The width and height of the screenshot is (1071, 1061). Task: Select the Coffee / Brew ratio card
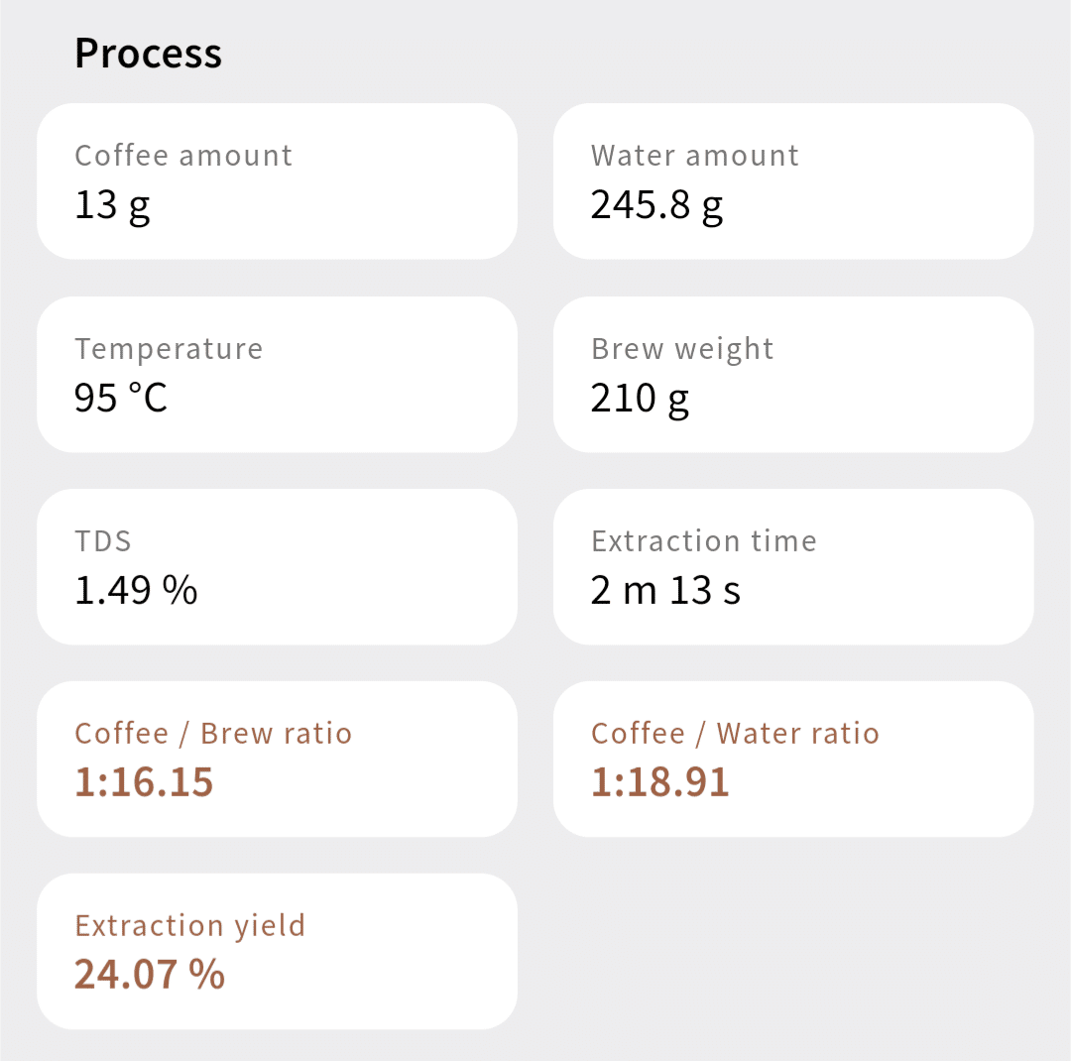pyautogui.click(x=277, y=759)
